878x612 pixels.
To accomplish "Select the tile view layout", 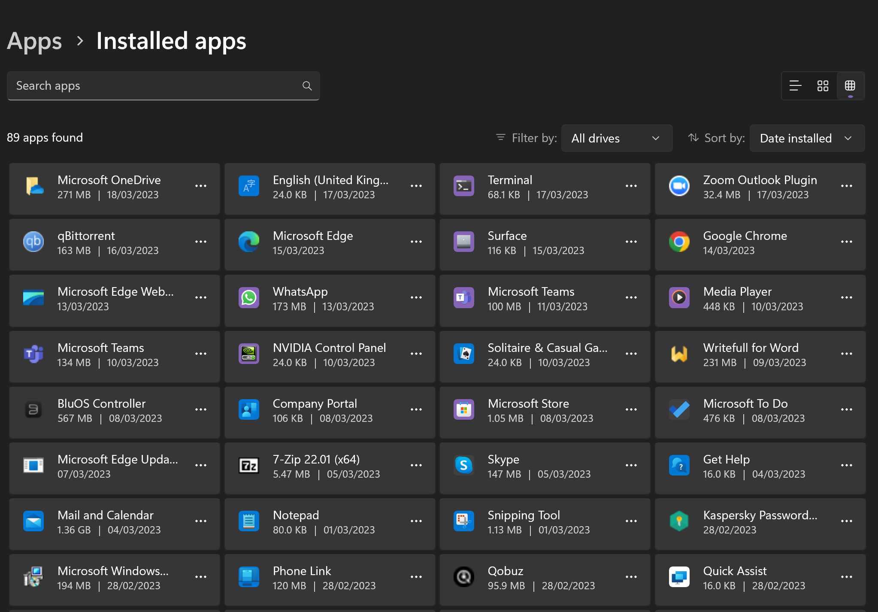I will [850, 86].
